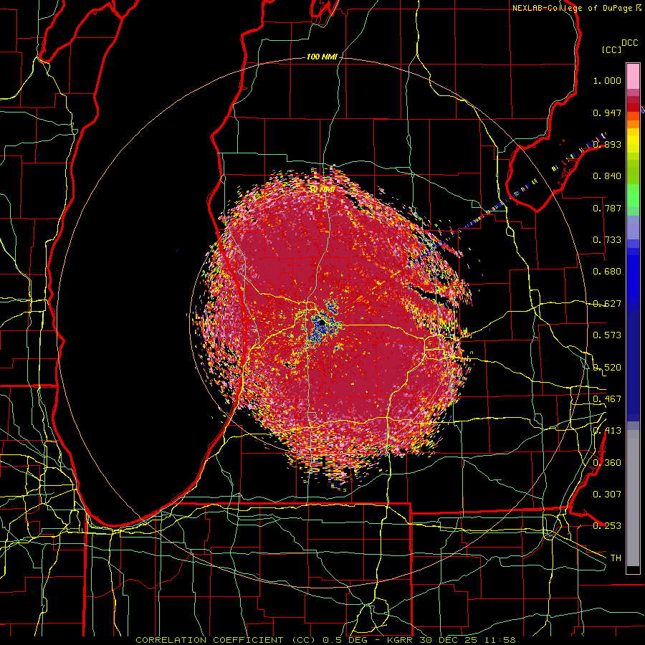
Task: Click the 0.840 scale value
Action: pyautogui.click(x=607, y=176)
